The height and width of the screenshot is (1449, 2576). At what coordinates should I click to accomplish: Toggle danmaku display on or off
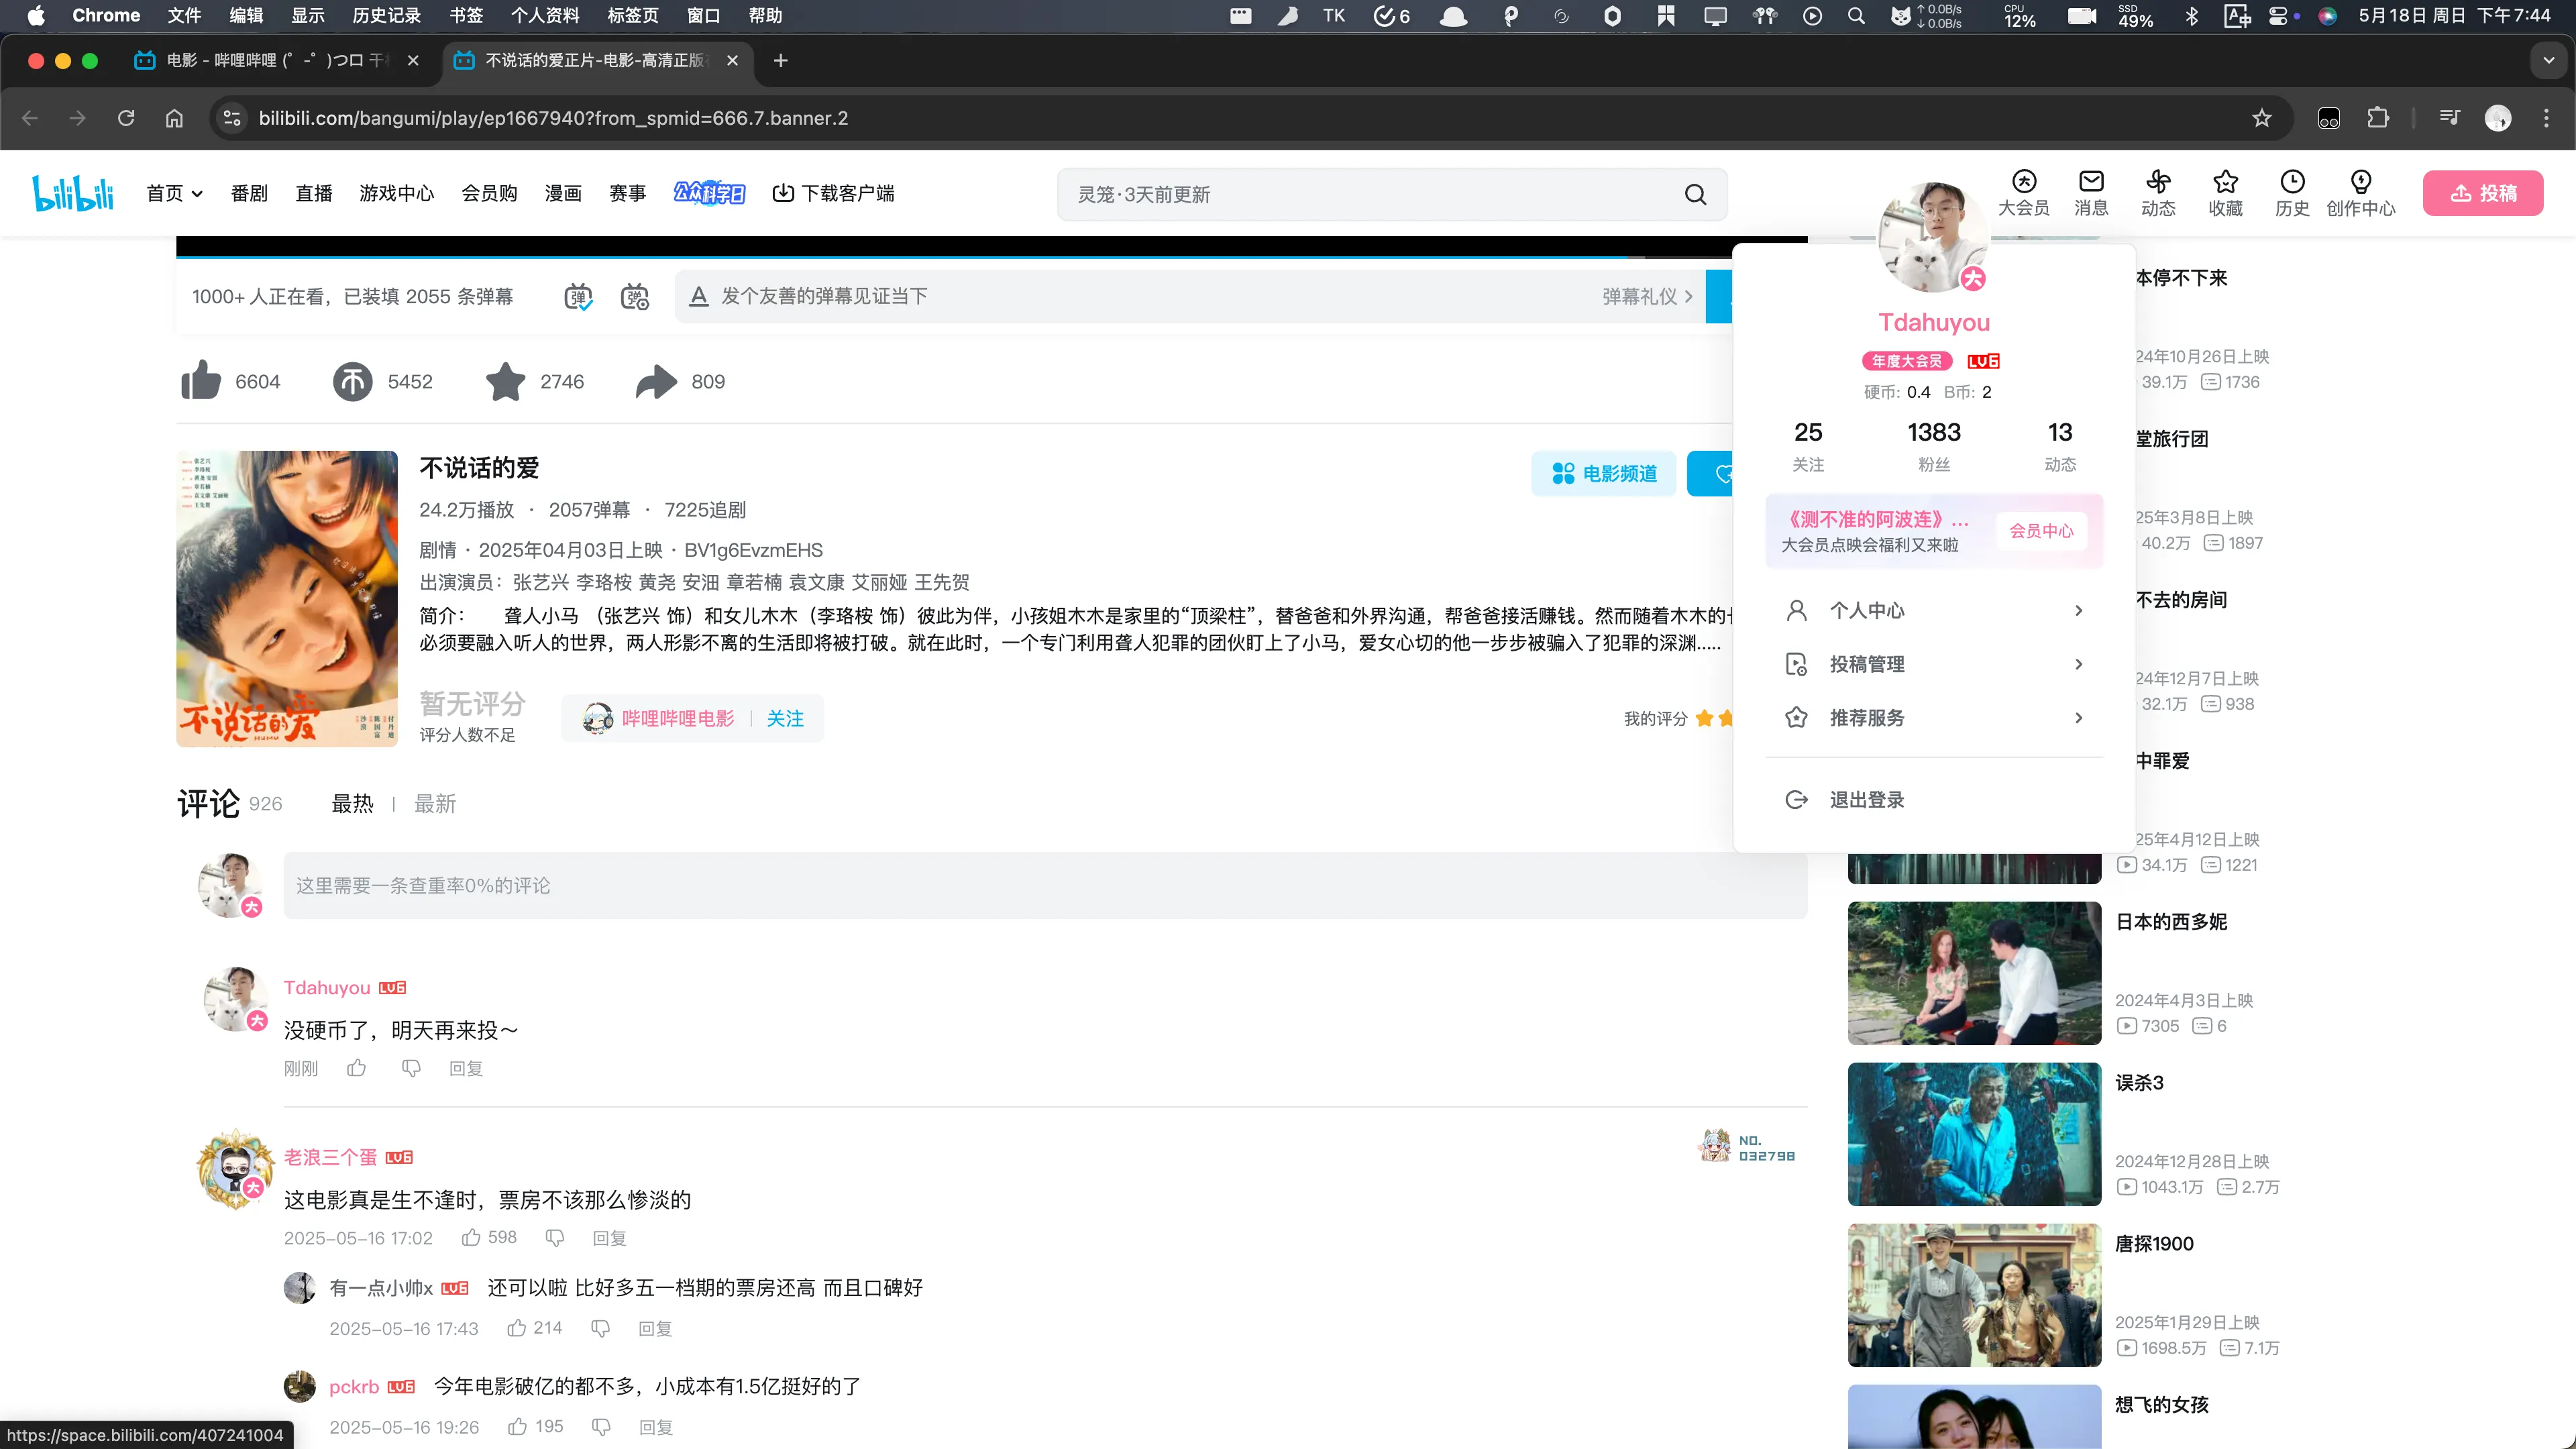[578, 296]
